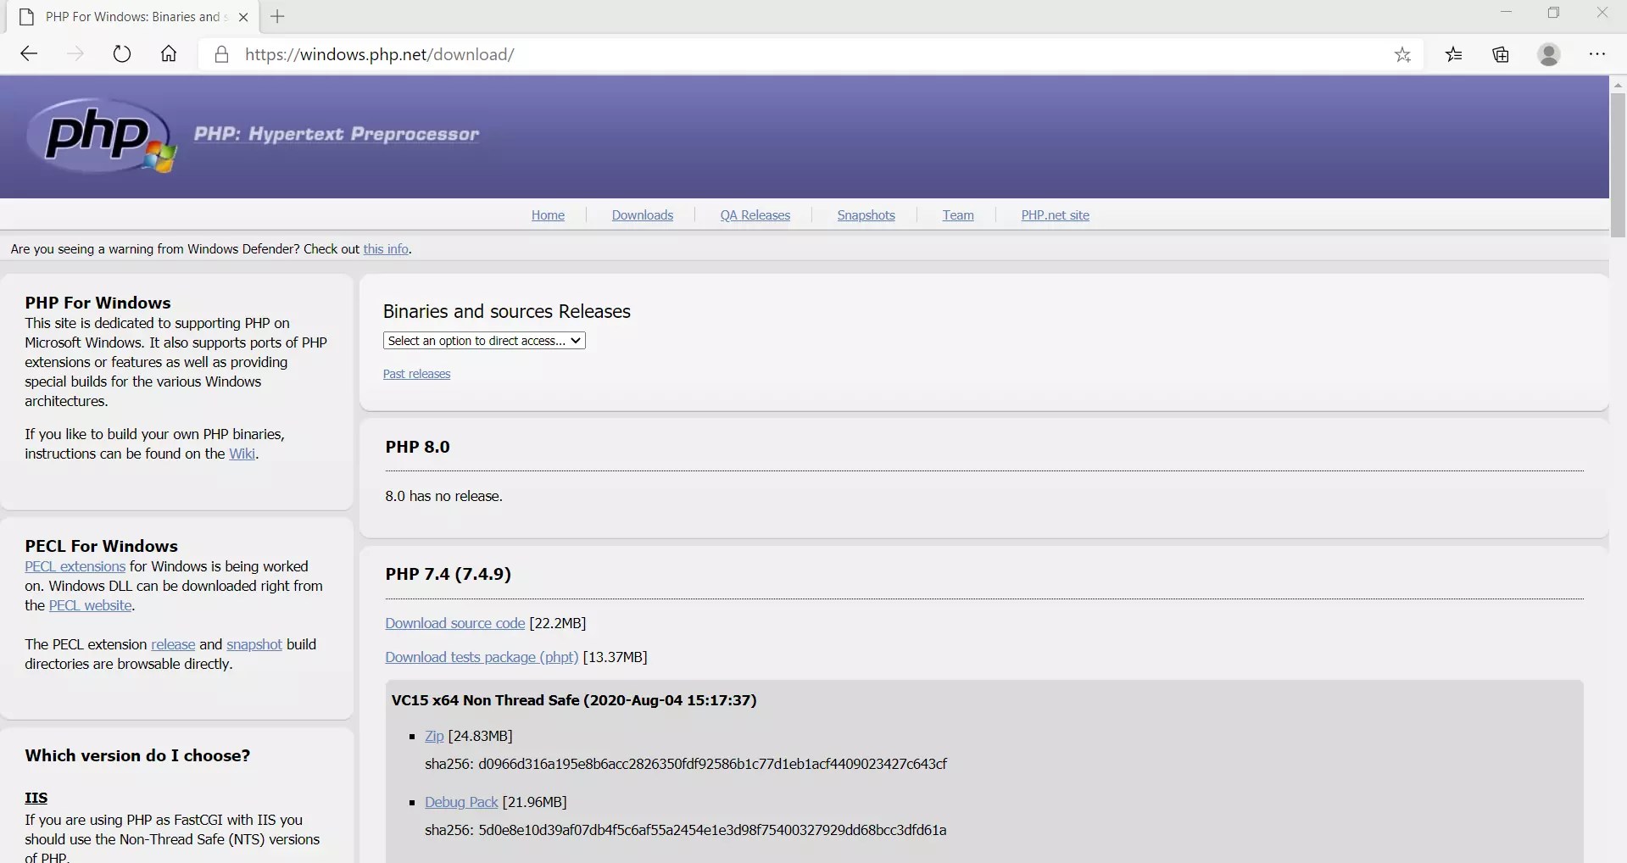Add this page to favorites star icon
Screen dimensions: 1627x863
point(1402,54)
